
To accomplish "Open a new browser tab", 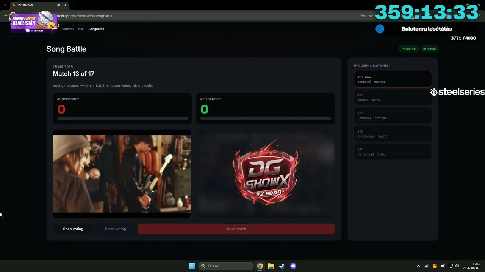I will pos(74,5).
